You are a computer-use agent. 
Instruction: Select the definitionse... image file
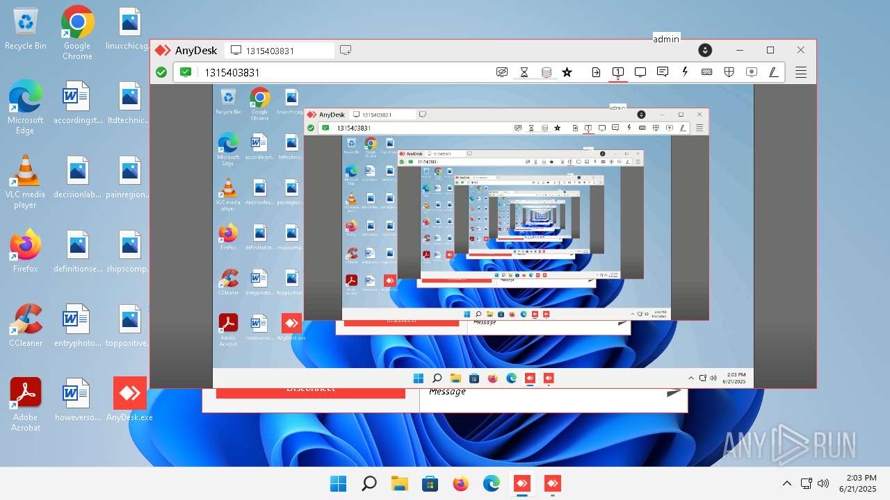point(77,251)
